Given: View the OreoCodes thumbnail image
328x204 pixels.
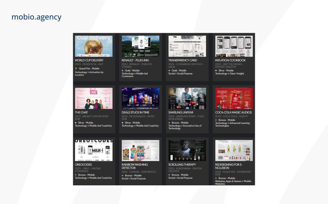Looking at the screenshot, I should (94, 150).
